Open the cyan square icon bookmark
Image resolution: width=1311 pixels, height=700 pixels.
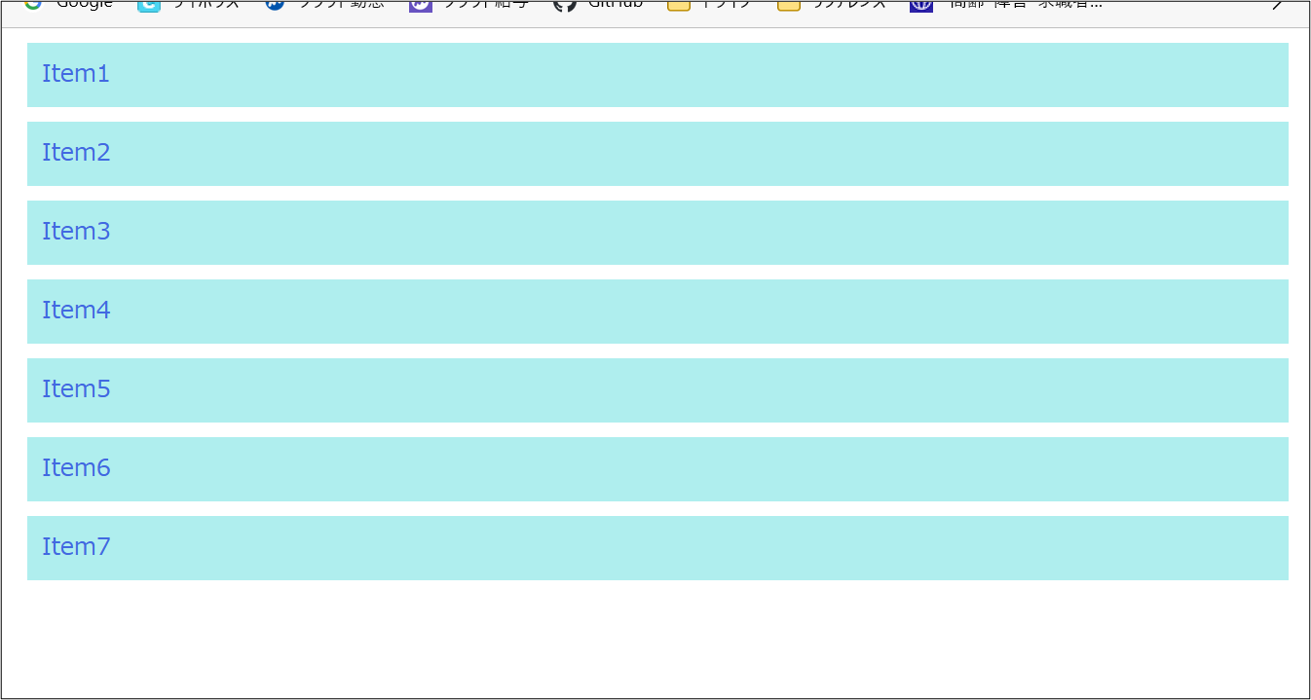[149, 5]
